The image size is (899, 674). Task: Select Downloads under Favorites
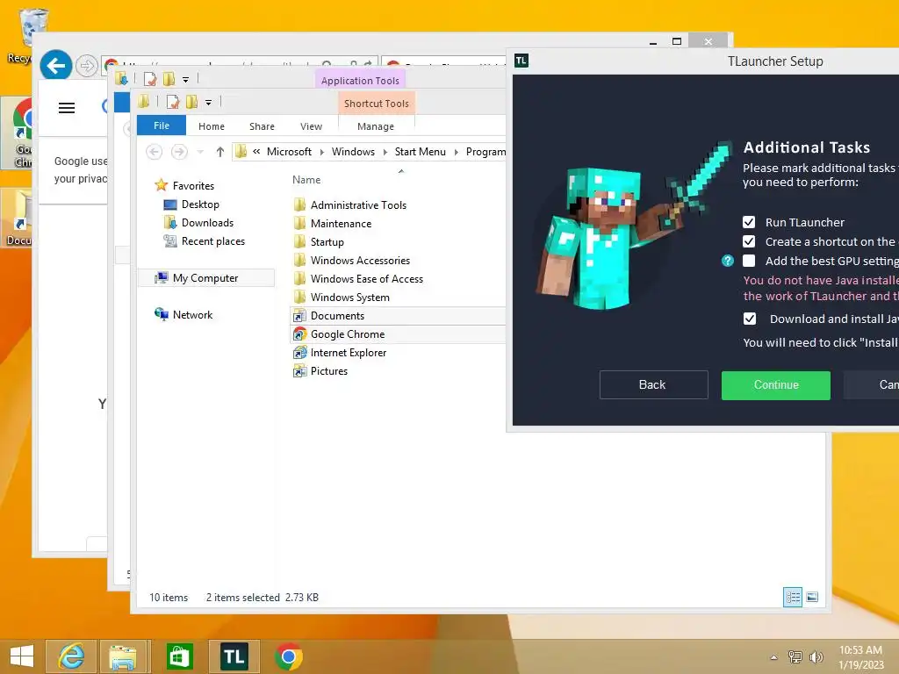[x=207, y=222]
